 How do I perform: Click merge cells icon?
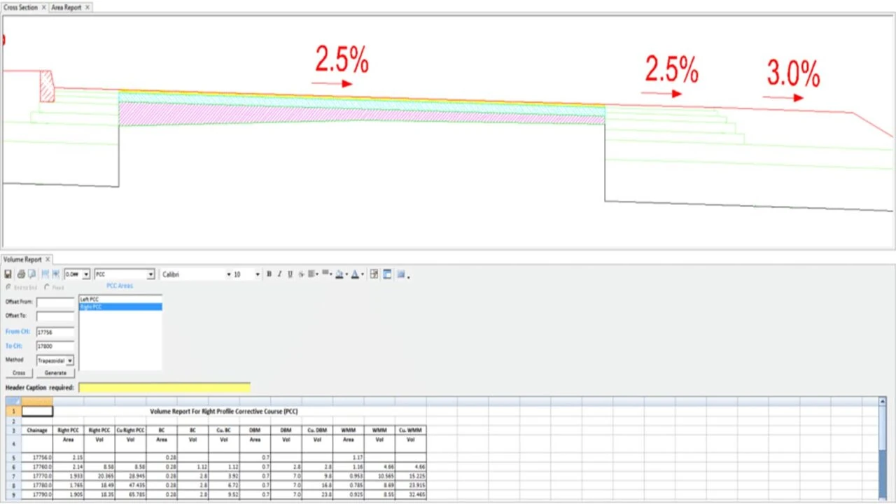(x=374, y=274)
